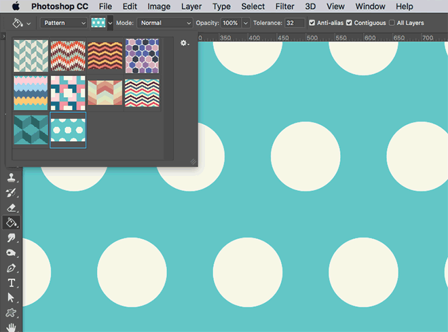The width and height of the screenshot is (448, 332).
Task: Expand the Mode Normal dropdown
Action: click(164, 23)
